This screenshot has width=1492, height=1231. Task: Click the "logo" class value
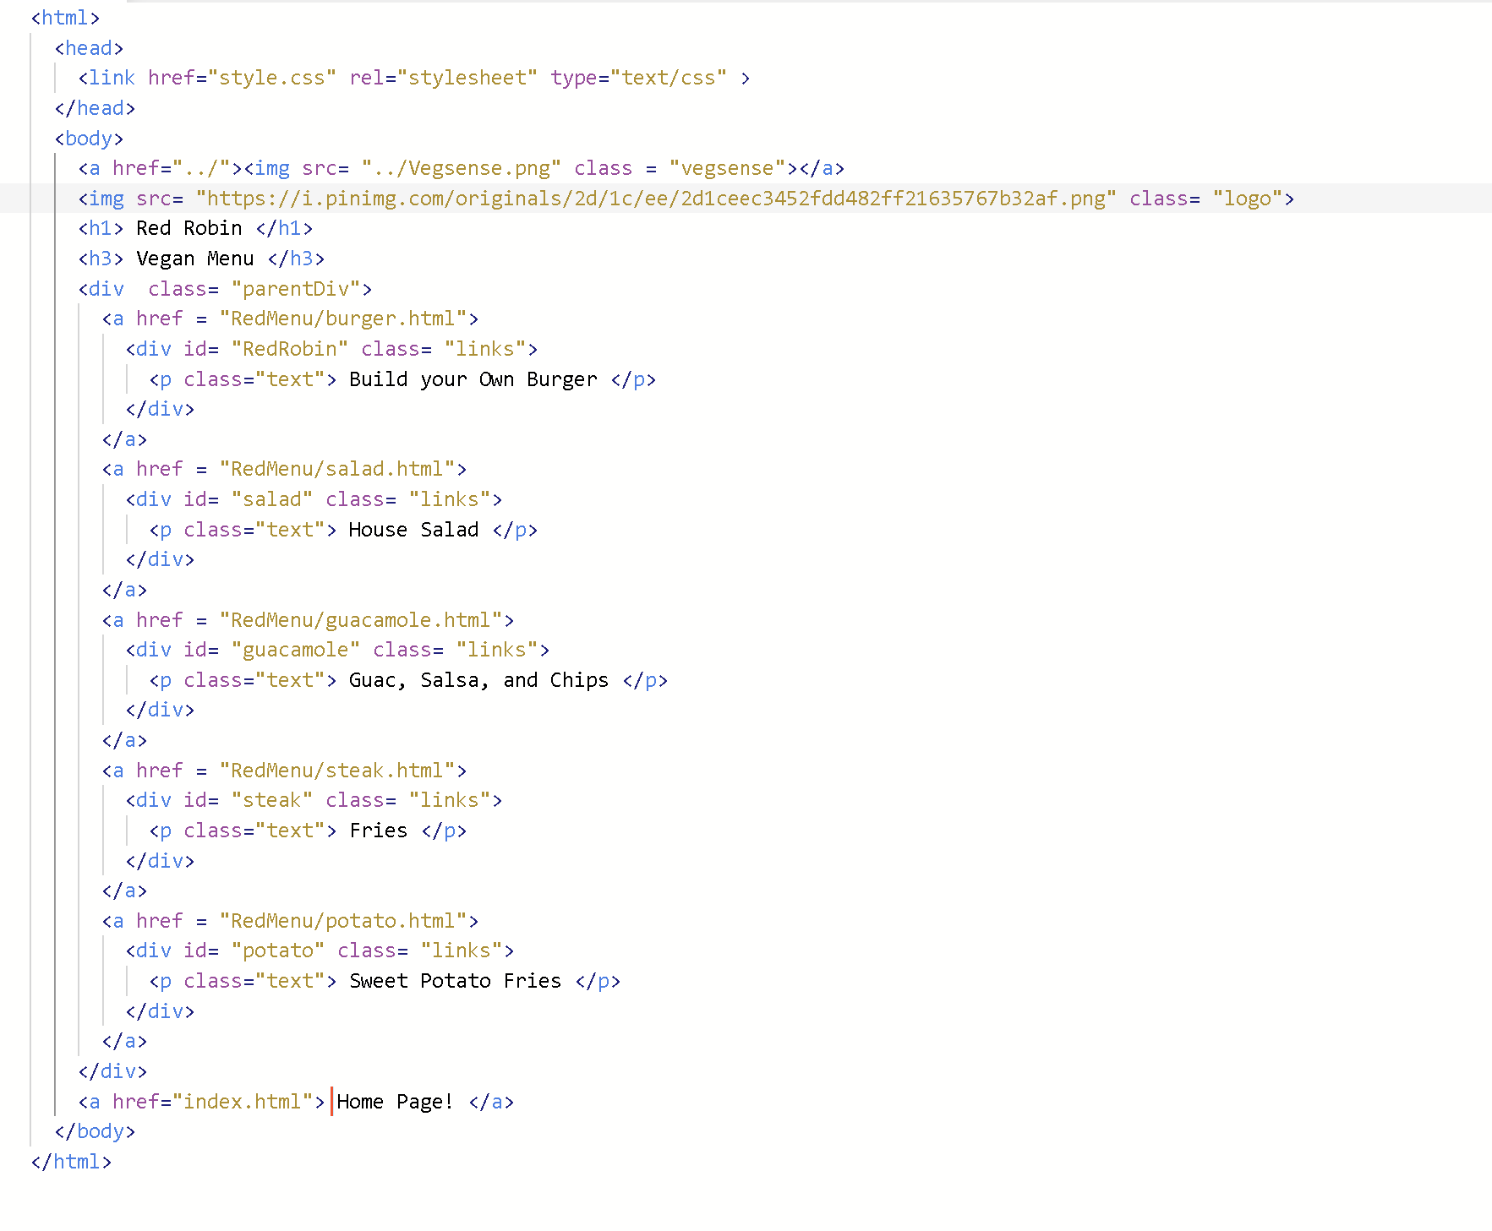tap(1247, 199)
